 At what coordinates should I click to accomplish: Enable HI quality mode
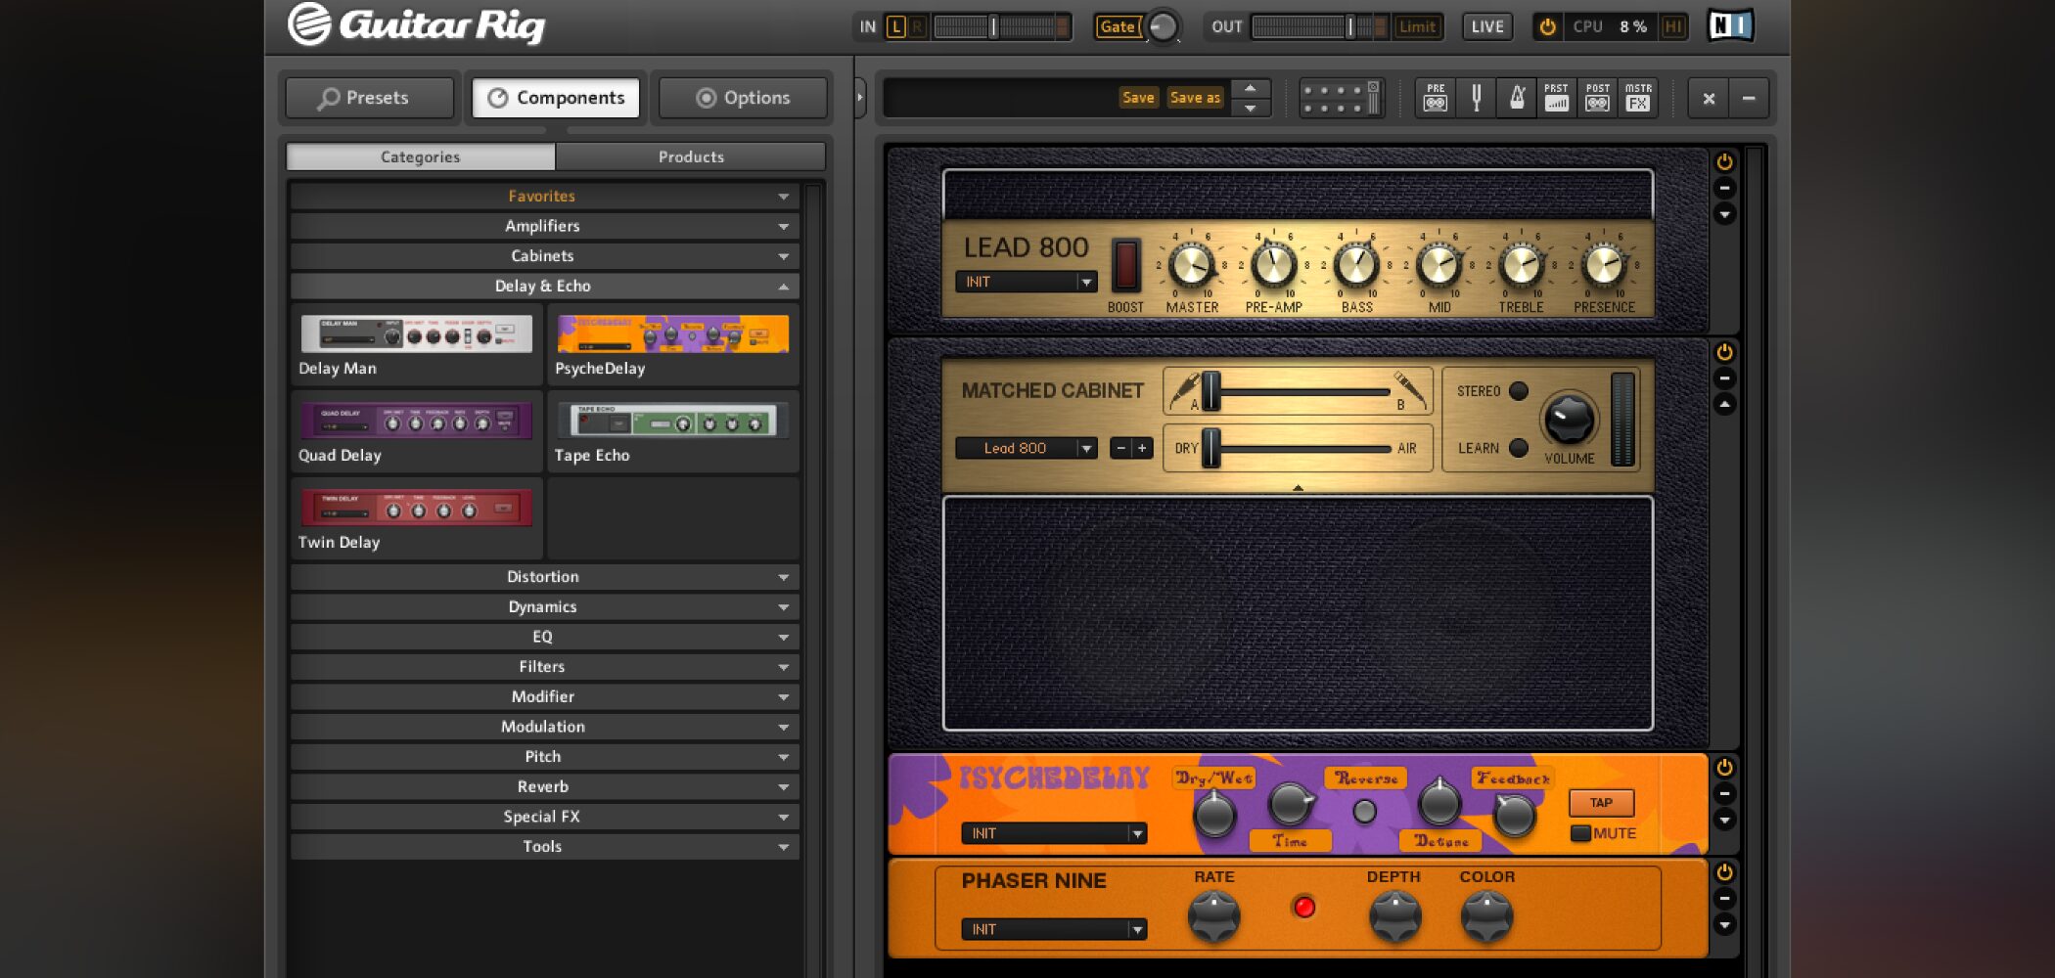[1673, 26]
